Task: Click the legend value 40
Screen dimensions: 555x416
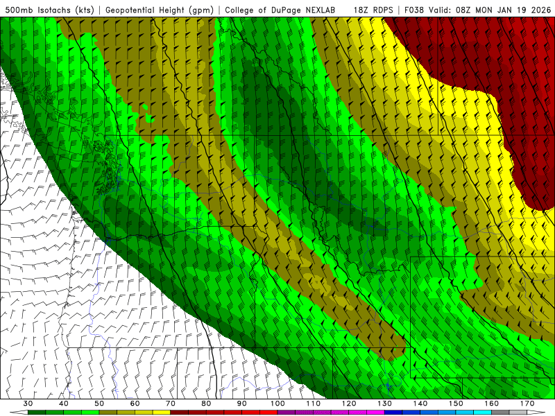Action: (64, 404)
